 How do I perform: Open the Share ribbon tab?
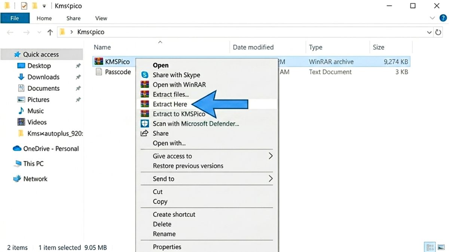tap(73, 18)
